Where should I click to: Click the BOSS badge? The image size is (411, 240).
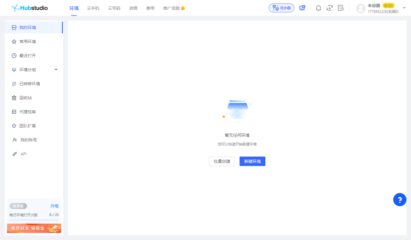388,6
